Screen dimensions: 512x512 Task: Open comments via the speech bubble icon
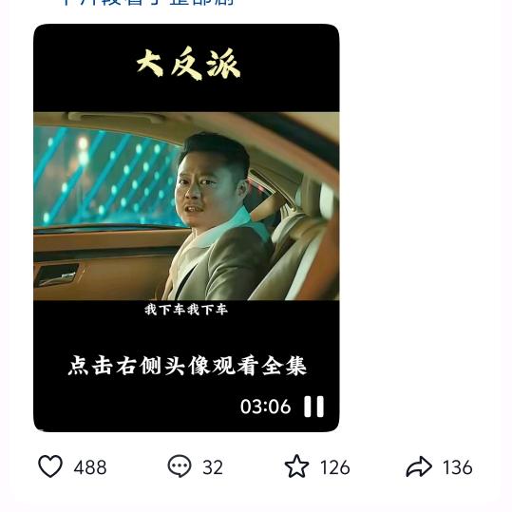coord(180,466)
